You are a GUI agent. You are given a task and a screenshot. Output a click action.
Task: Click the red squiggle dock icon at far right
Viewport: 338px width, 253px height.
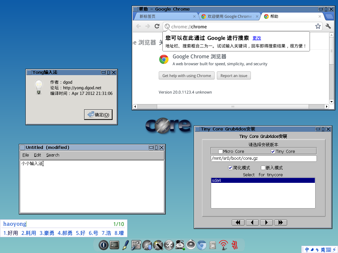tap(235, 245)
